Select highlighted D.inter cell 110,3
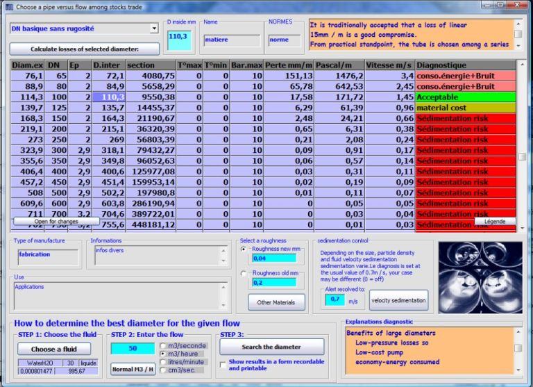 click(x=109, y=97)
